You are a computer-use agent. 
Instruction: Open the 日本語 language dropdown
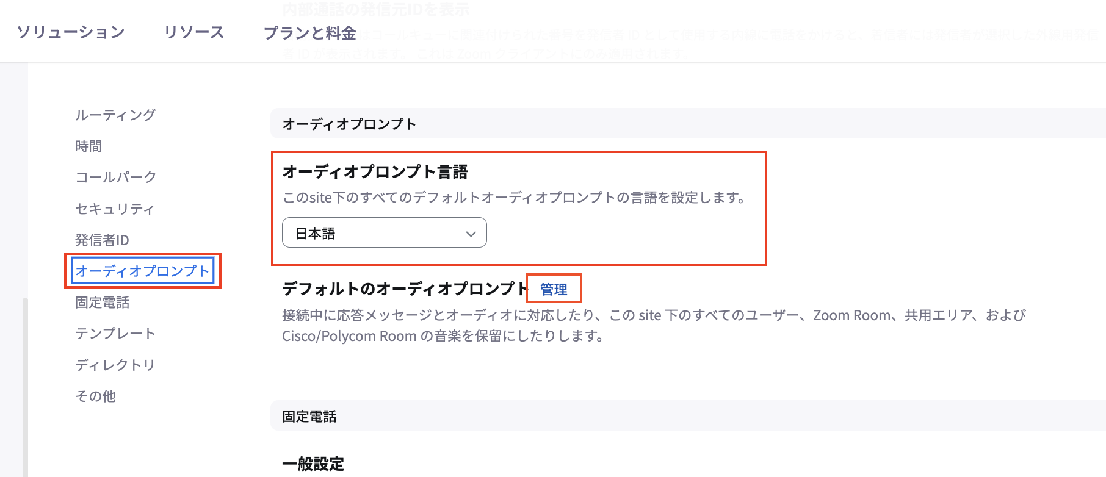point(385,233)
